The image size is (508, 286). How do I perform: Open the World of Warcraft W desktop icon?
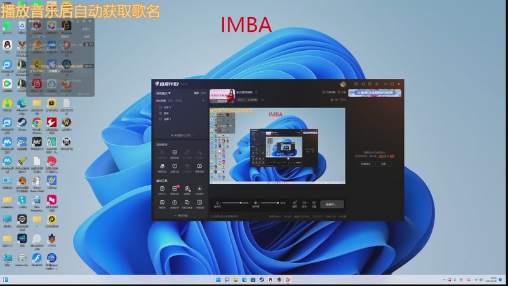[x=67, y=123]
